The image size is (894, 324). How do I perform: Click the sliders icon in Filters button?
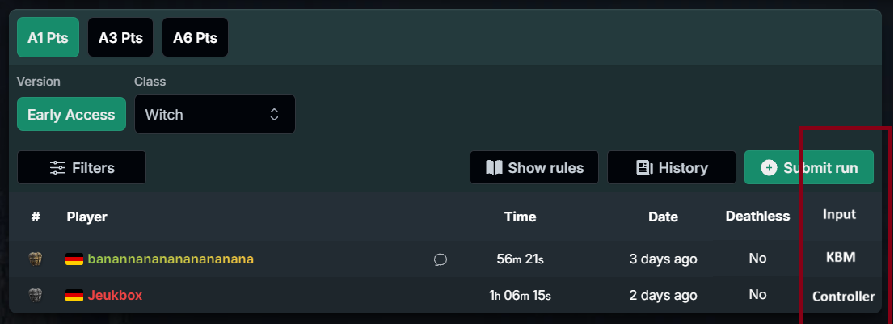pos(57,168)
